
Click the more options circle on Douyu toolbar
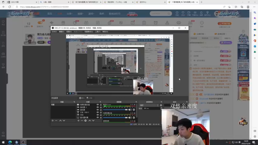pos(202,23)
